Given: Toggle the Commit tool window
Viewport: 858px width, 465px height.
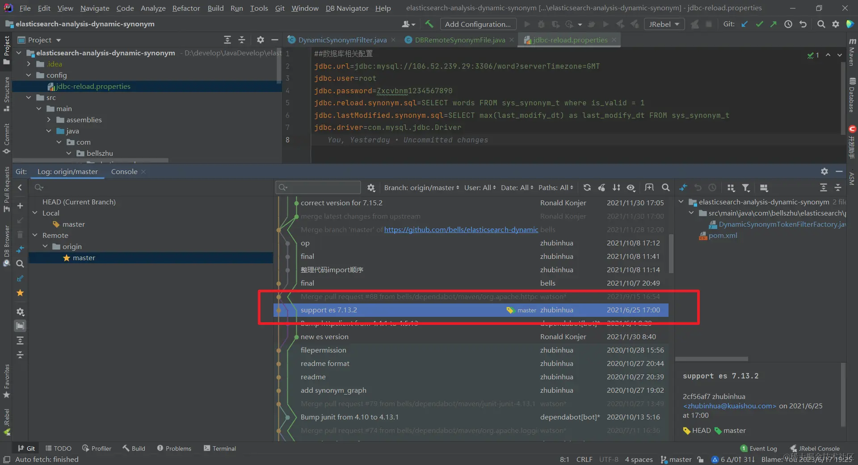Looking at the screenshot, I should pos(6,138).
